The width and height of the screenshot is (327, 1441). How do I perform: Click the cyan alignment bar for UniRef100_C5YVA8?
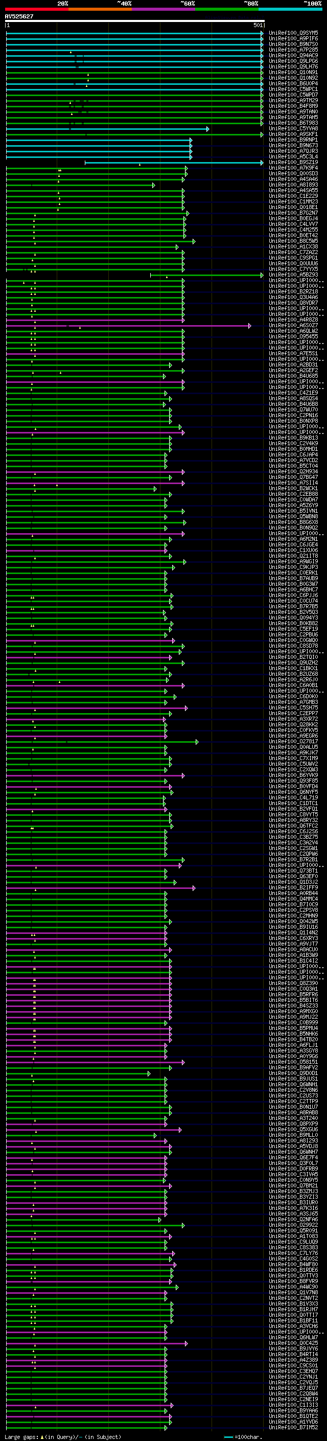pos(107,129)
